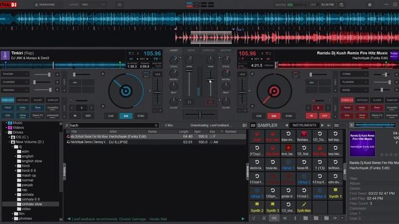The height and width of the screenshot is (224, 399).
Task: Toggle the left deck Bass stem pad
Action: (x=37, y=108)
